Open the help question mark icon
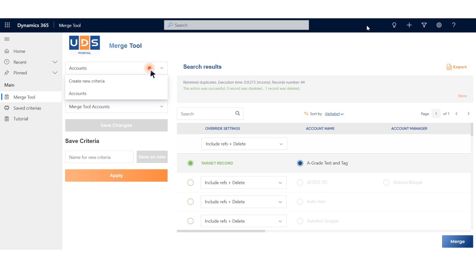The height and width of the screenshot is (268, 476). 454,25
